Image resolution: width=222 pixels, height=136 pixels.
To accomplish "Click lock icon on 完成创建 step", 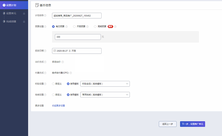I will pos(24,22).
